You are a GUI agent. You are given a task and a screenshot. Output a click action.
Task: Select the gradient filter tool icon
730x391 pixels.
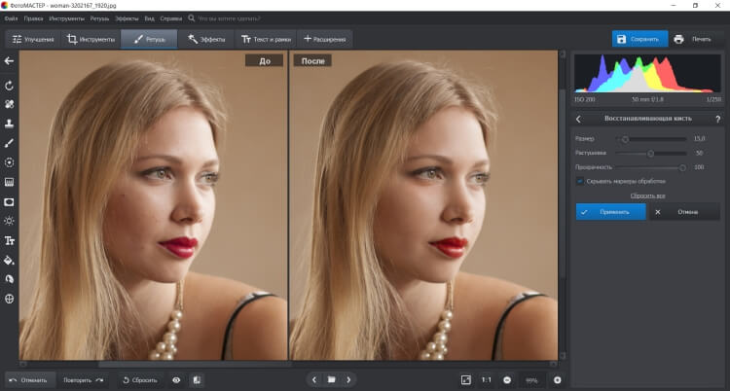click(9, 182)
